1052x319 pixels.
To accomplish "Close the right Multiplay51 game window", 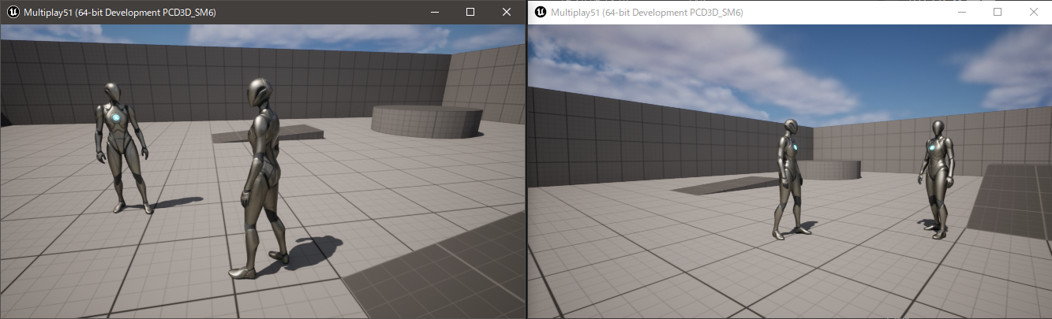I will [x=1034, y=12].
